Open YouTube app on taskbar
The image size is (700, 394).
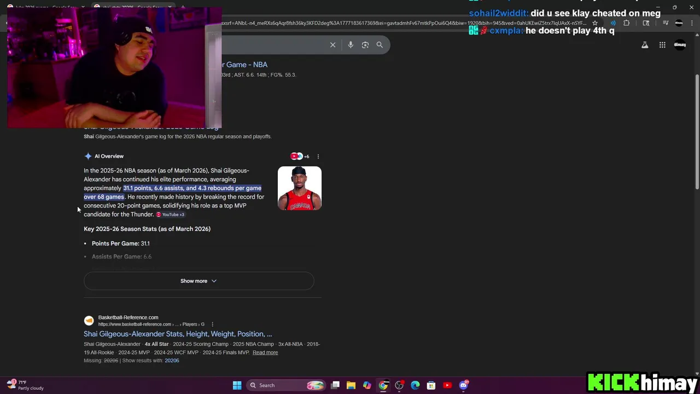tap(447, 385)
